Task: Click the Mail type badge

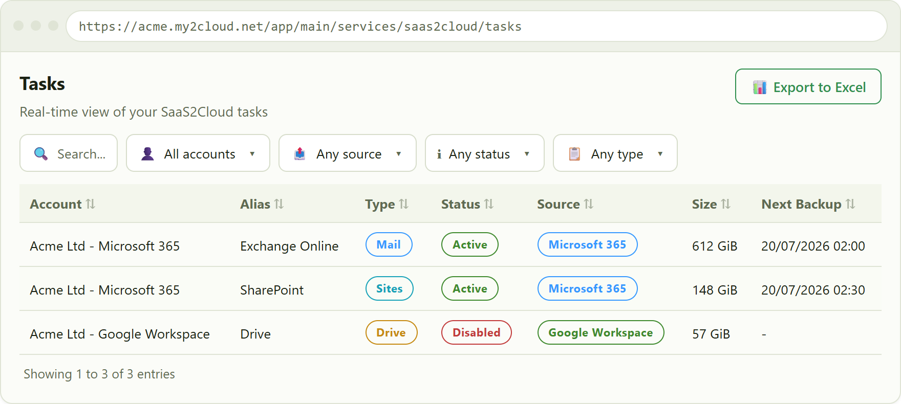Action: coord(389,244)
